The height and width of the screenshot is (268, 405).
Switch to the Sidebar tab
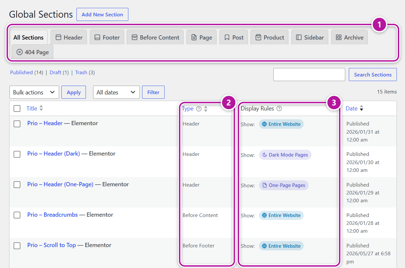click(x=310, y=37)
